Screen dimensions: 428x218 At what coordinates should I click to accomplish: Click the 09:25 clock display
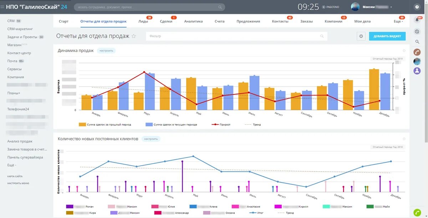[308, 7]
